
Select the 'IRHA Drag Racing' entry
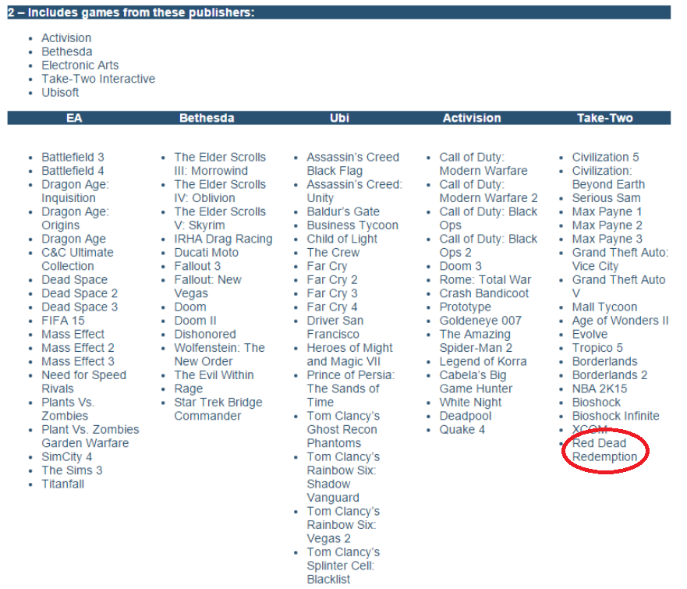pos(224,239)
